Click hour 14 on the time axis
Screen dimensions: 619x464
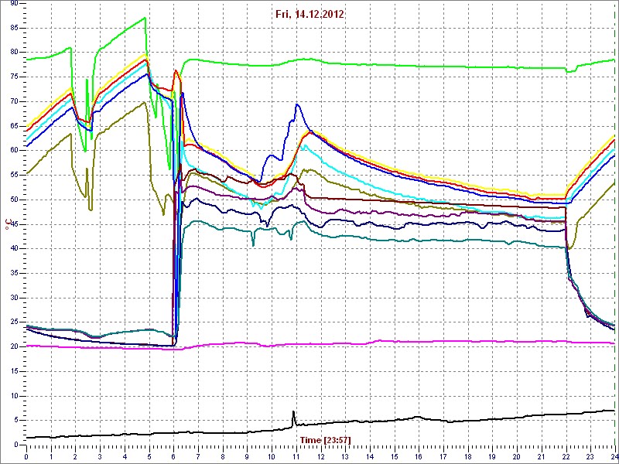pos(370,456)
